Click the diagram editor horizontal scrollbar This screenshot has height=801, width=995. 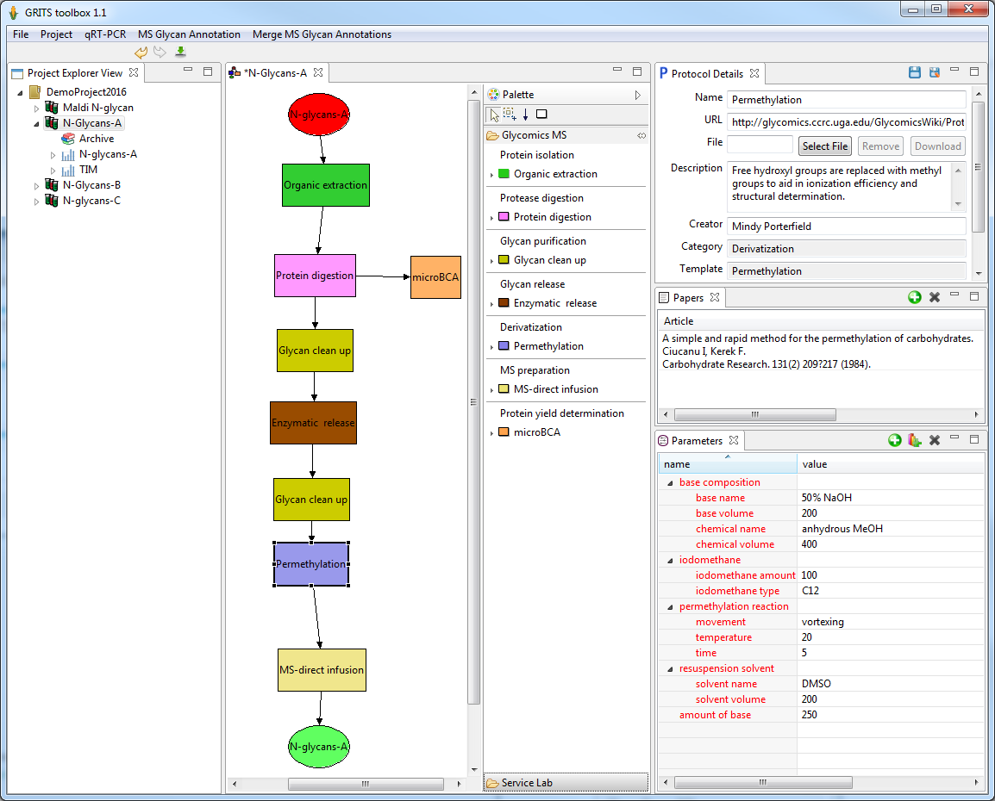click(x=366, y=784)
